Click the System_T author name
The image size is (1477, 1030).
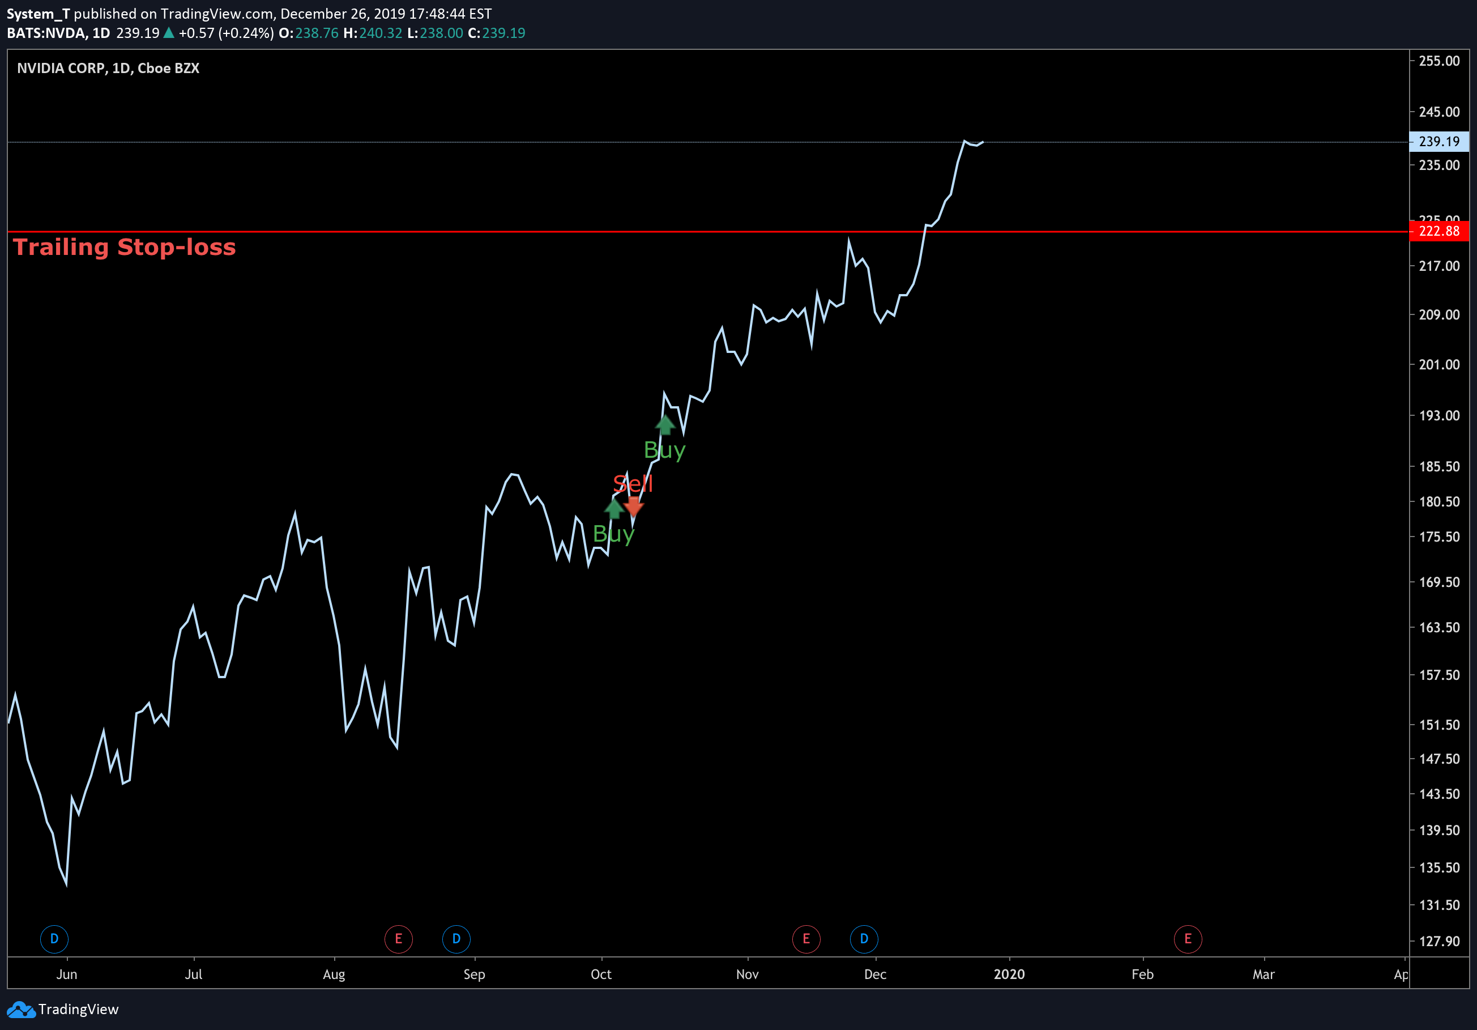[38, 14]
